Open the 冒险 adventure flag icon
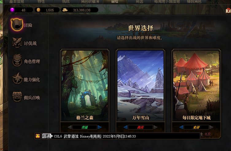231x151 pixels. click(x=17, y=25)
